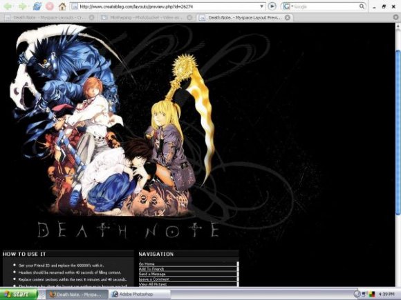Open the address bar history dropdown arrow
401x300 pixels.
(261, 6)
